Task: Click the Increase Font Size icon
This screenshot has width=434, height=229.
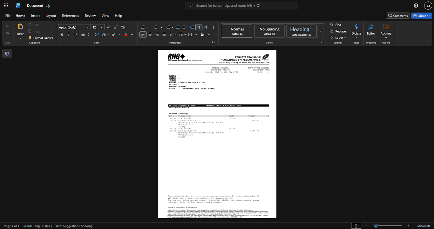Action: point(108,27)
